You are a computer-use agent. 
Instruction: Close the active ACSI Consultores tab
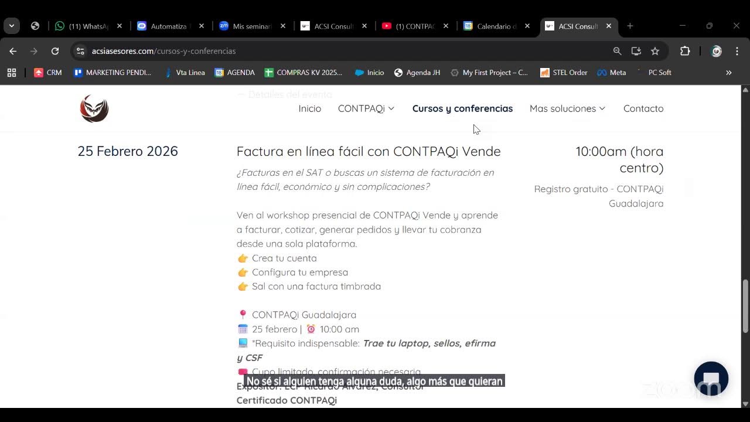pos(609,26)
